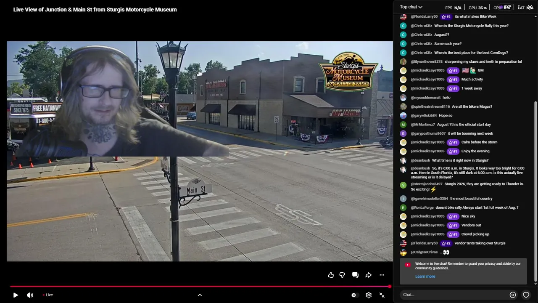Click the Sturgis Motorcycle Museum logo overlay

(x=348, y=71)
